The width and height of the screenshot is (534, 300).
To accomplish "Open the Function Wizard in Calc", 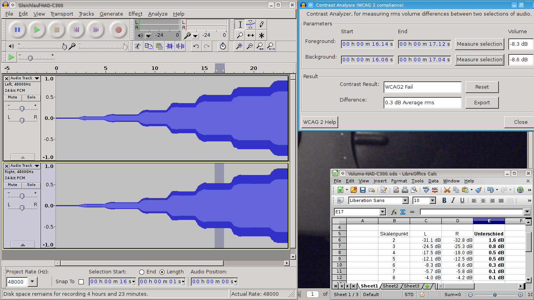I will pyautogui.click(x=394, y=212).
